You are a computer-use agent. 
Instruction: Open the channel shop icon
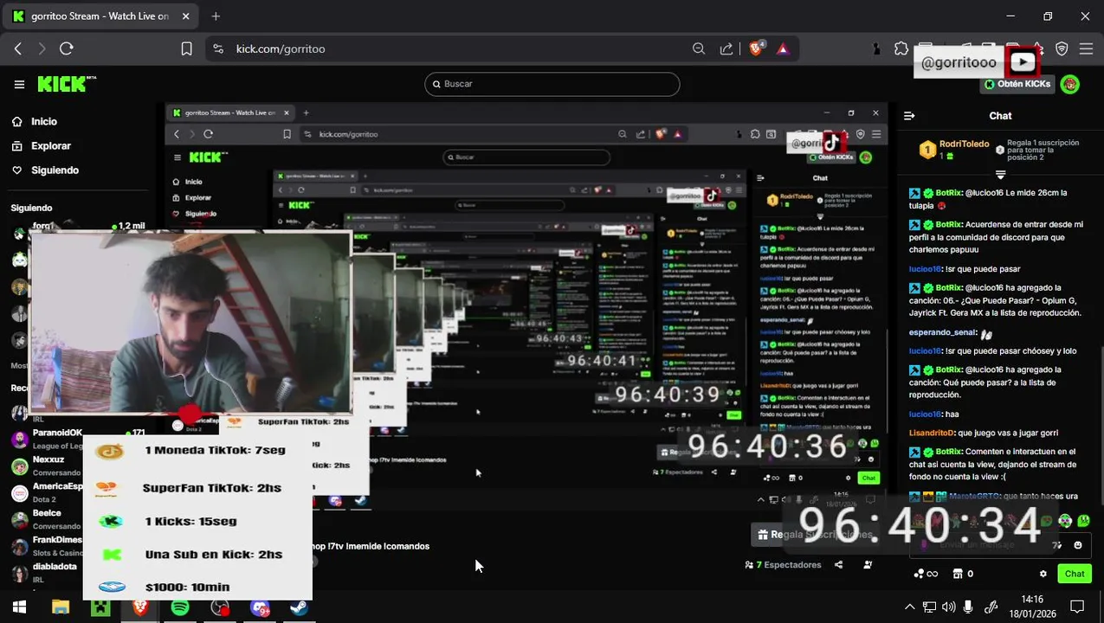pyautogui.click(x=958, y=574)
